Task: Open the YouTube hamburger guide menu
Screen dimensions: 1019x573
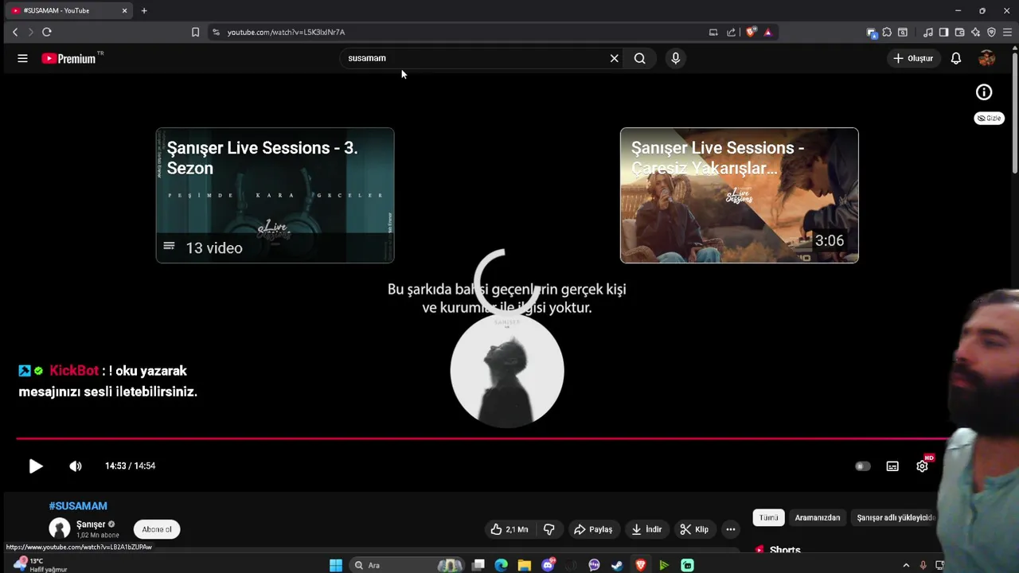Action: [x=22, y=58]
